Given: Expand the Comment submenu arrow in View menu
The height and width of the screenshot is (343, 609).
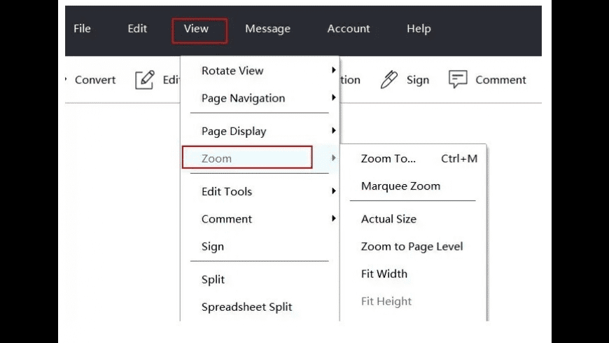Looking at the screenshot, I should [x=333, y=218].
